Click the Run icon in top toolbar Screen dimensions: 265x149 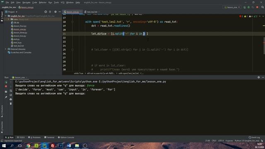pyautogui.click(x=244, y=7)
